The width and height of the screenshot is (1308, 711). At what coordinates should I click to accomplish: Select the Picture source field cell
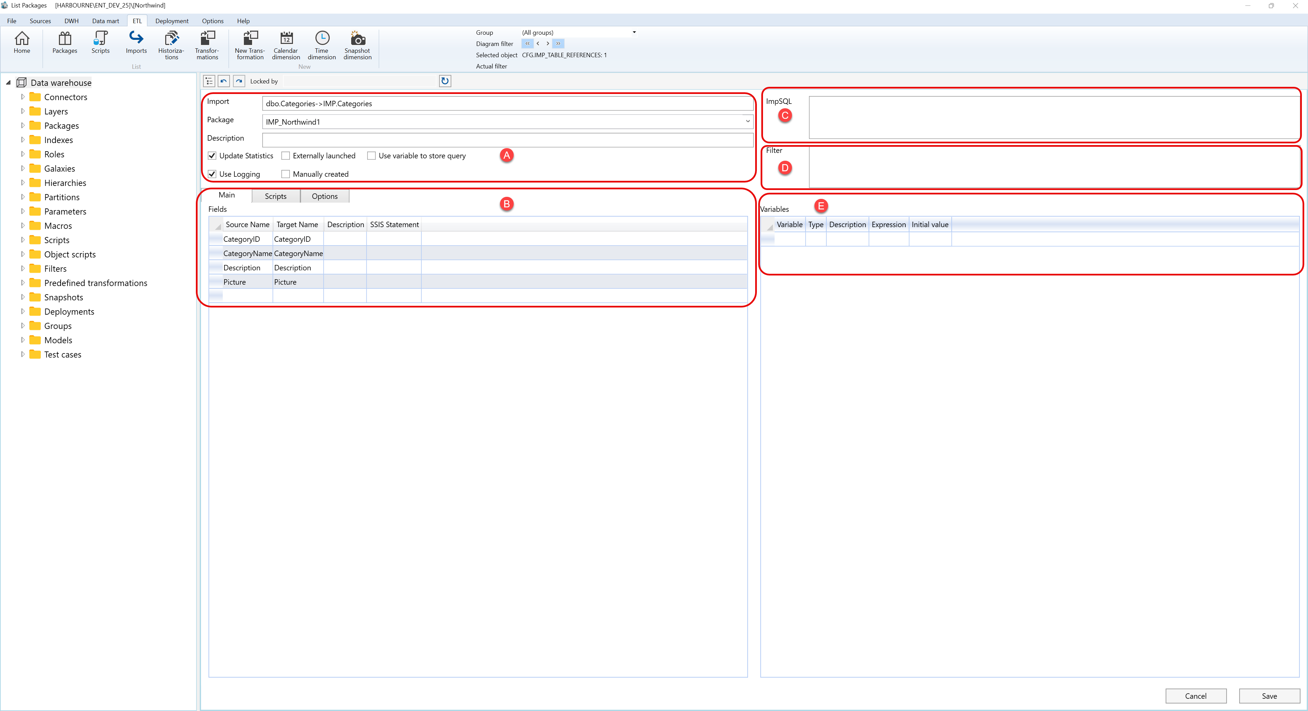point(248,282)
